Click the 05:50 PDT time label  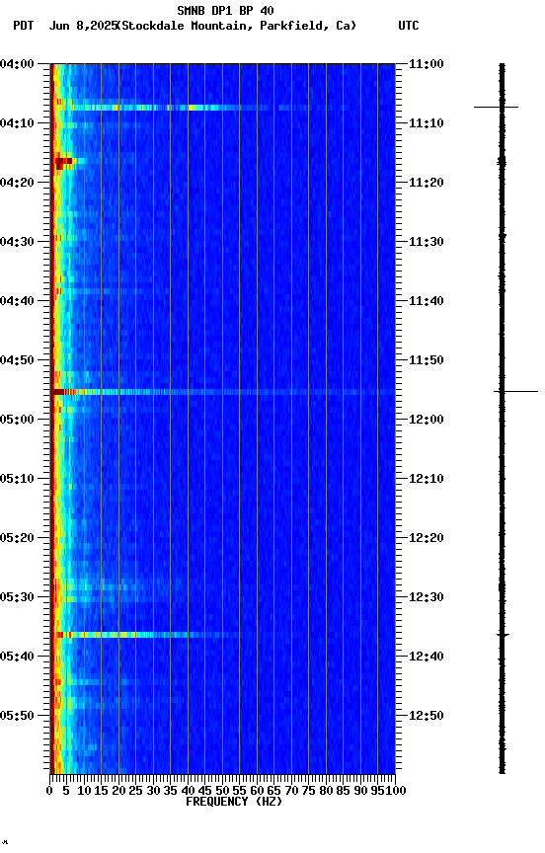[x=17, y=716]
